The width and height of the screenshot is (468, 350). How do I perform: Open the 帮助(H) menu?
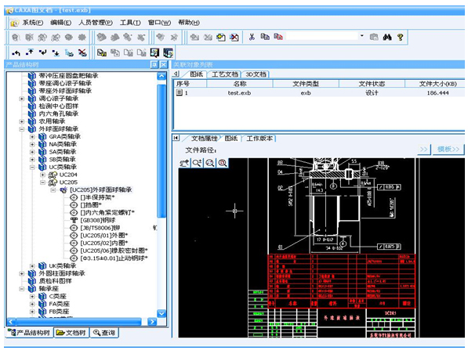pyautogui.click(x=189, y=23)
